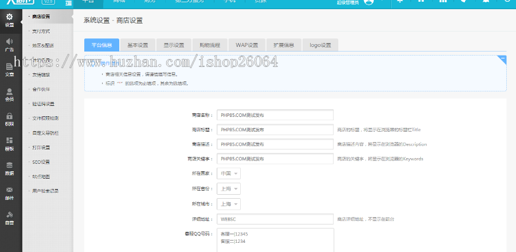The height and width of the screenshot is (252, 516).
Task: Expand the 所在省份 dropdown showing 上海
Action: click(229, 188)
